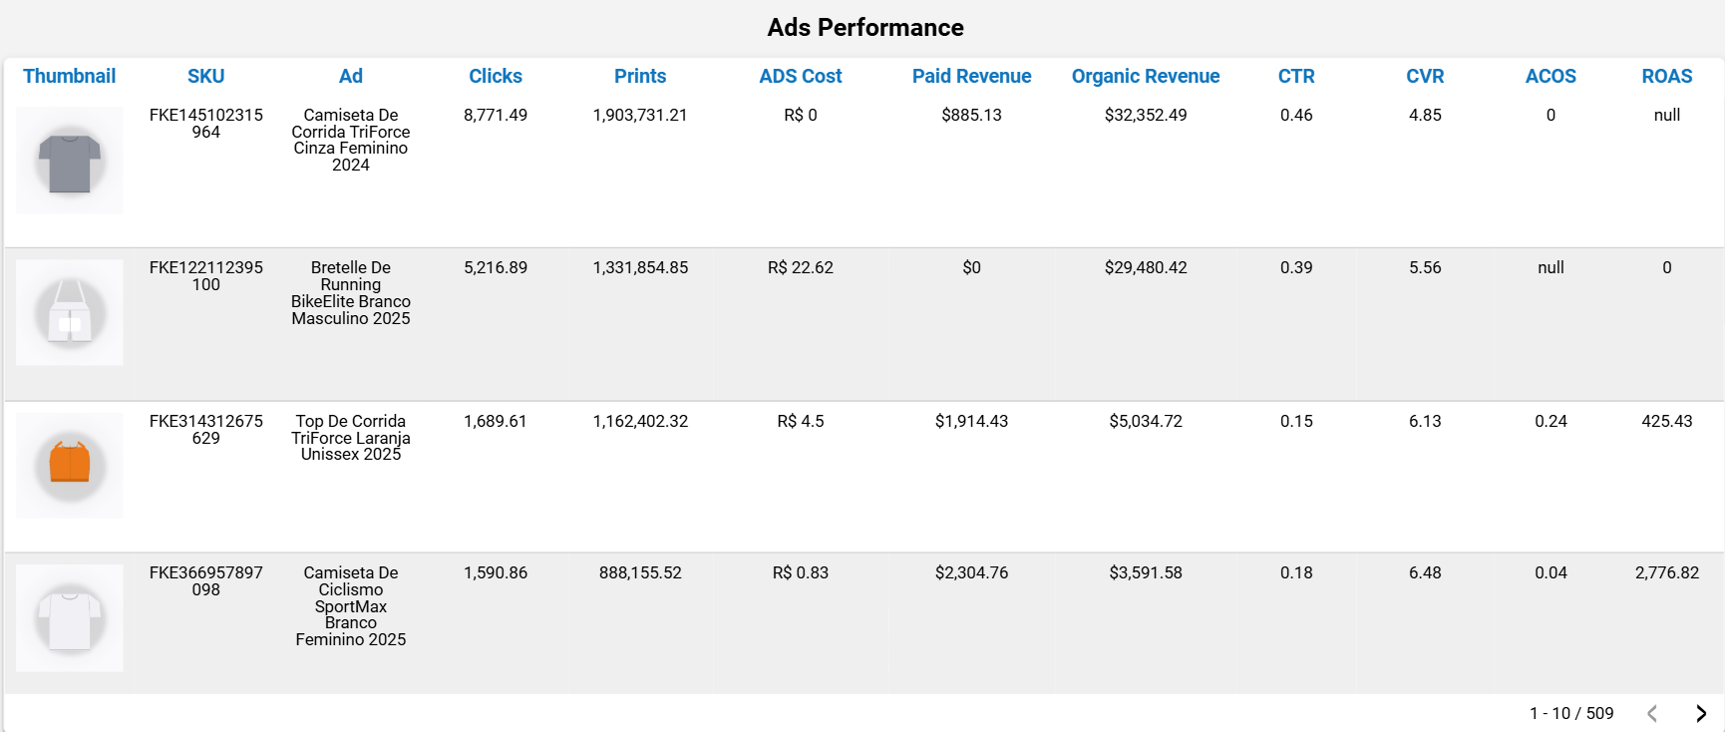Click the next page arrow
1725x732 pixels.
pos(1700,713)
